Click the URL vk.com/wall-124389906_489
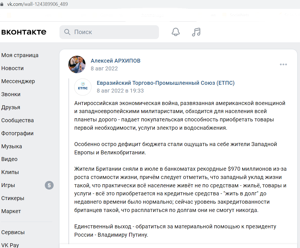The image size is (300, 248). click(x=38, y=4)
